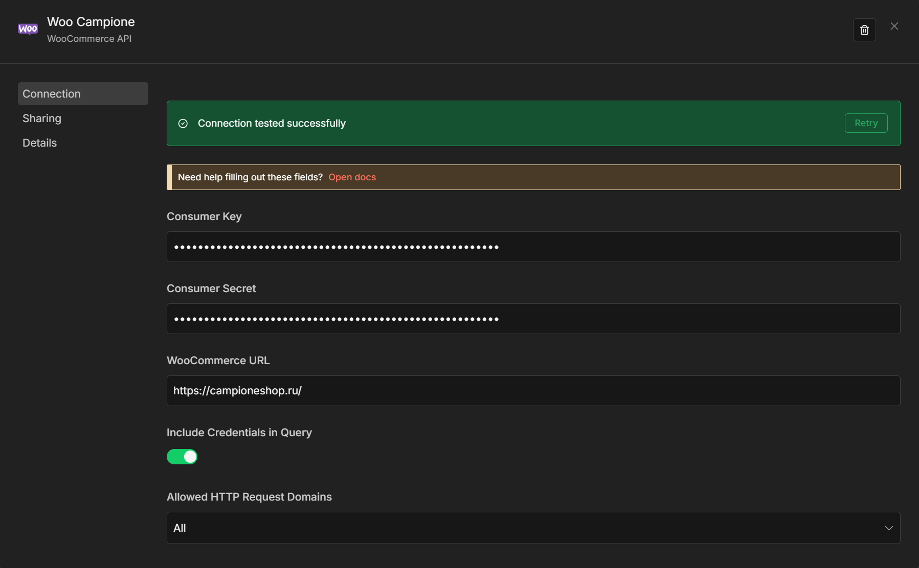Expand Allowed HTTP Request Domains dropdown
The width and height of the screenshot is (919, 568).
[x=533, y=528]
